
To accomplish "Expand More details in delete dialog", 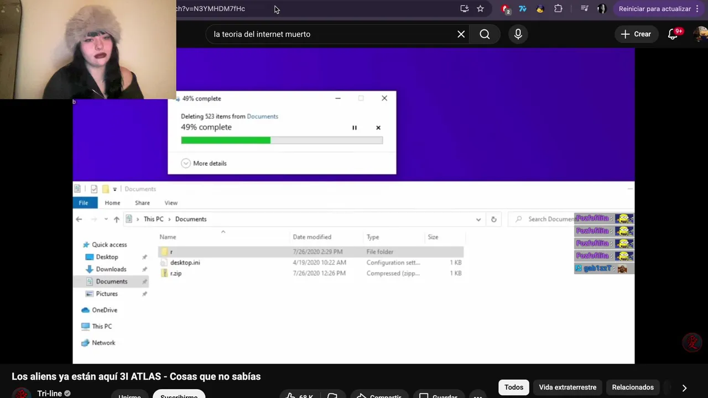I will click(204, 164).
